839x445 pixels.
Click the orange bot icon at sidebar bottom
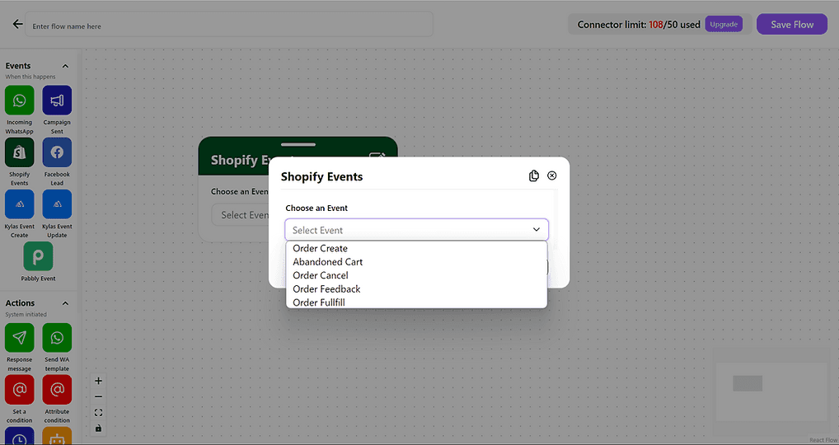[57, 436]
